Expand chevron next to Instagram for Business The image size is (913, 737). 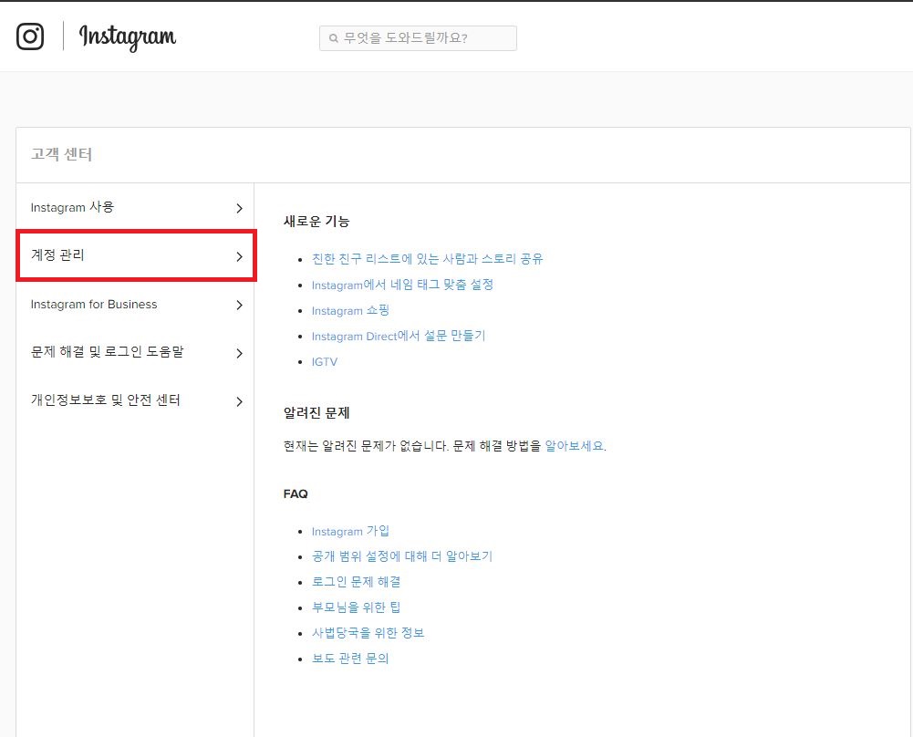[239, 305]
